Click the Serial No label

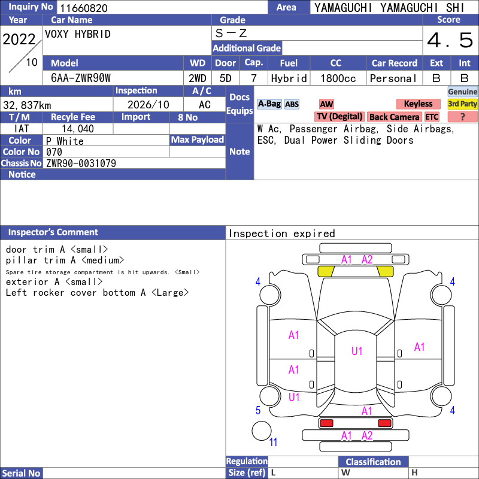tap(22, 473)
